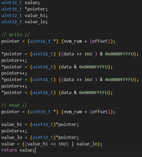Click the nvm_ram pointer assignment below Write comment
The width and height of the screenshot is (142, 157).
[58, 41]
